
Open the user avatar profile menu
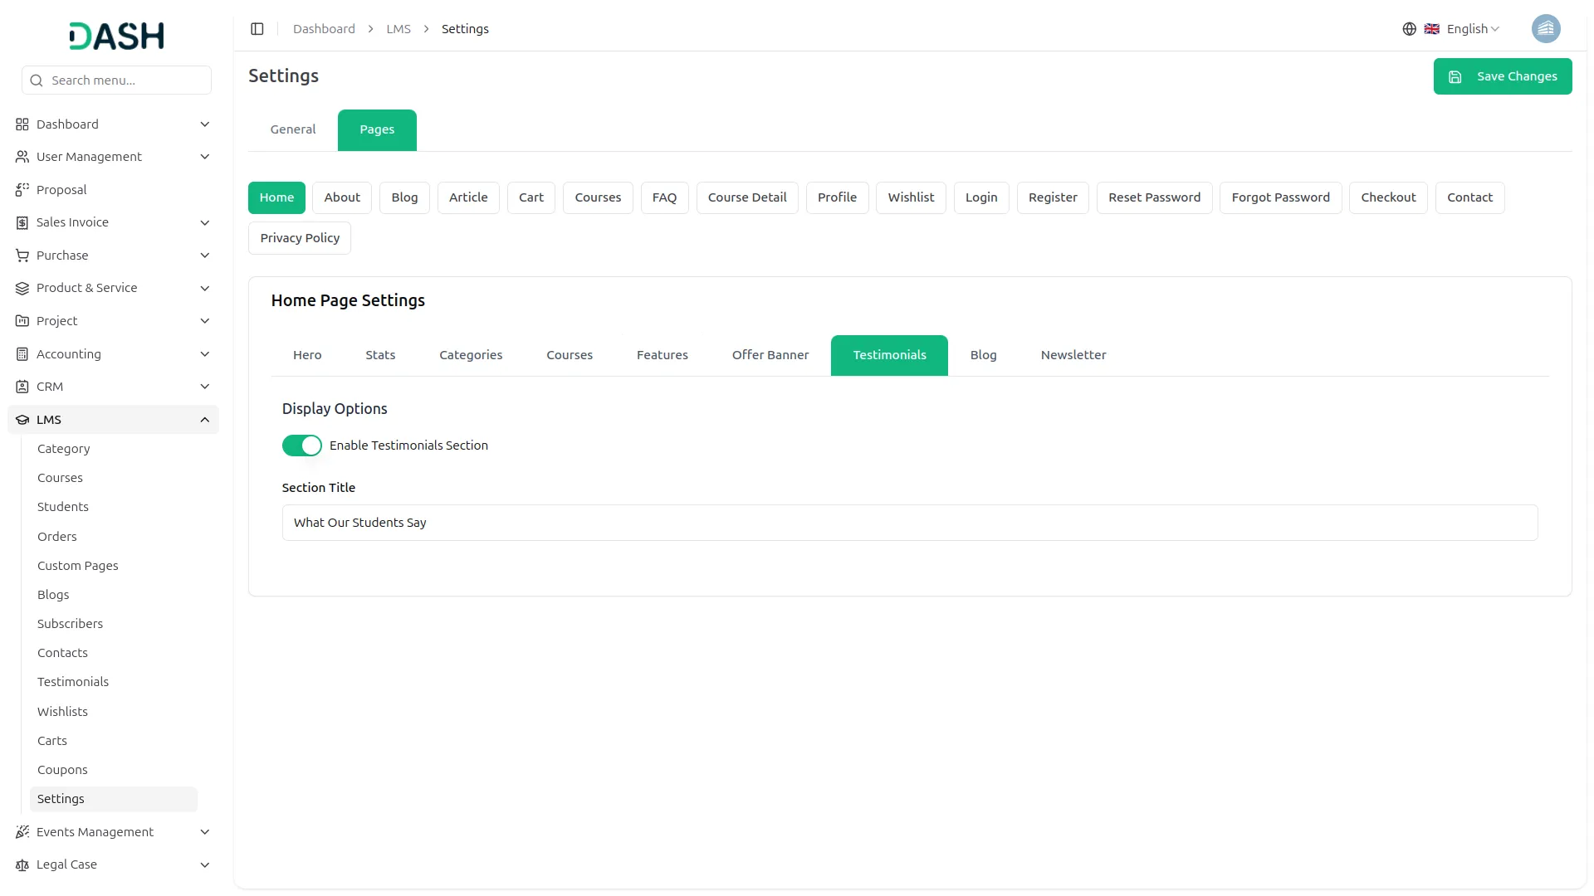[x=1545, y=29]
